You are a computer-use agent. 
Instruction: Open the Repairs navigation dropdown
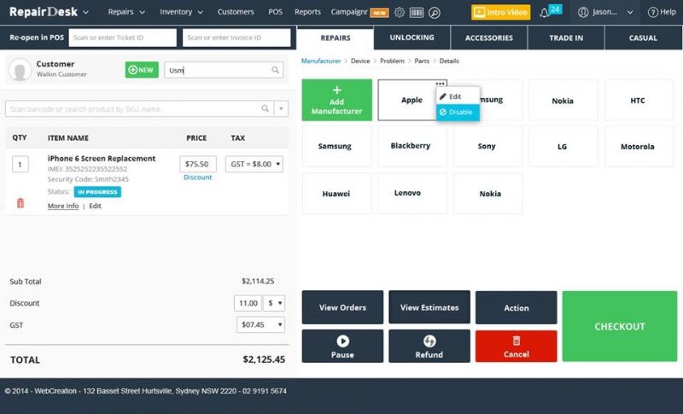[x=126, y=12]
